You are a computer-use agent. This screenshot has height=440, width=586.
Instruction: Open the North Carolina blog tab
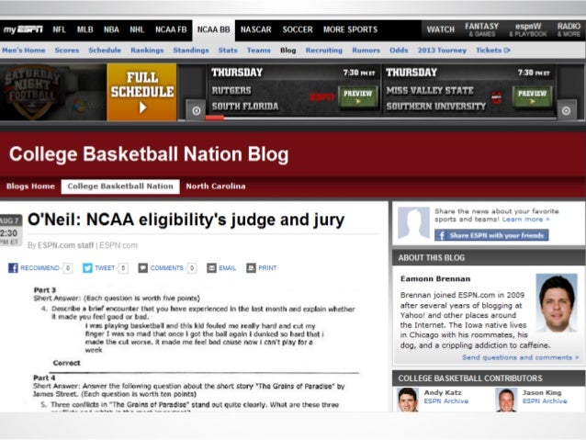216,186
